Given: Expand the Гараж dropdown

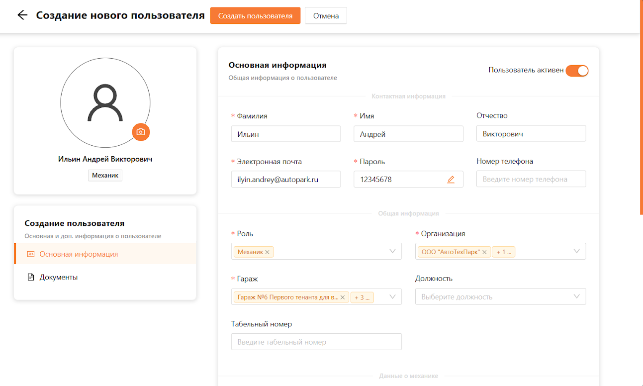Looking at the screenshot, I should [392, 297].
